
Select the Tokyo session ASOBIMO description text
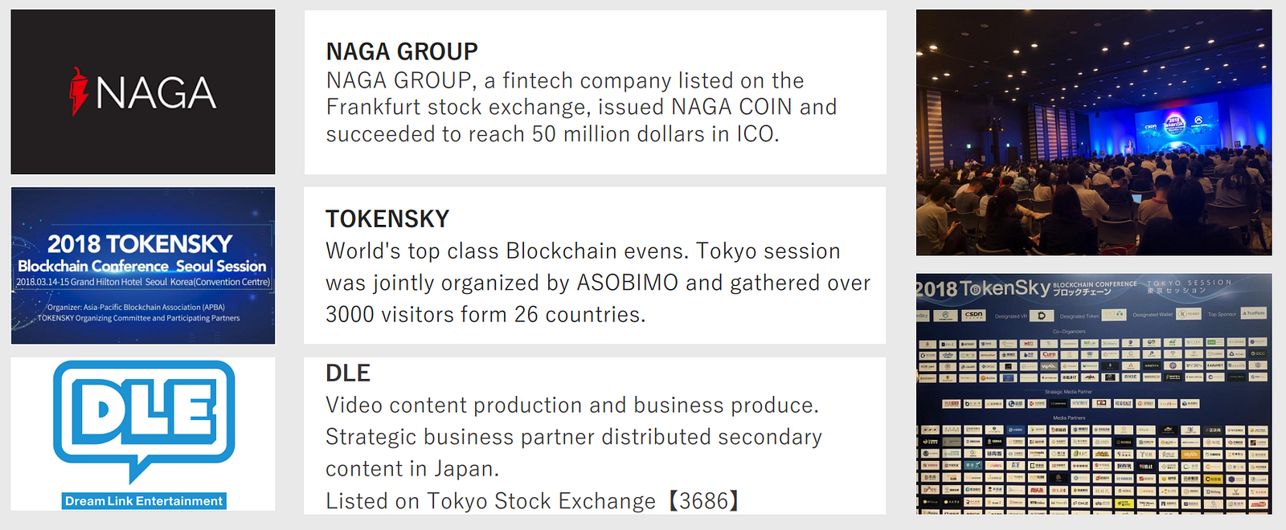(x=596, y=283)
